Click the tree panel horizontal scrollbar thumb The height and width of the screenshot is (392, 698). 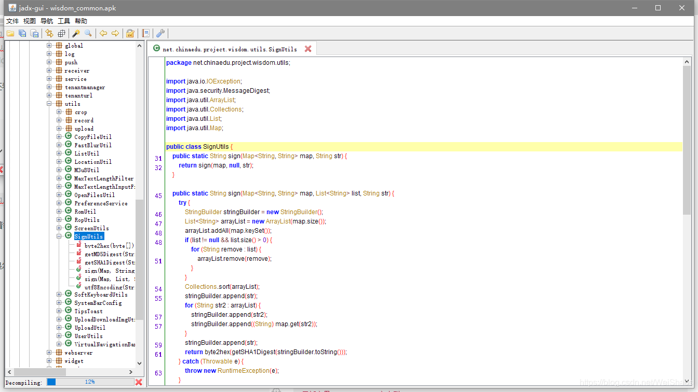tap(40, 372)
